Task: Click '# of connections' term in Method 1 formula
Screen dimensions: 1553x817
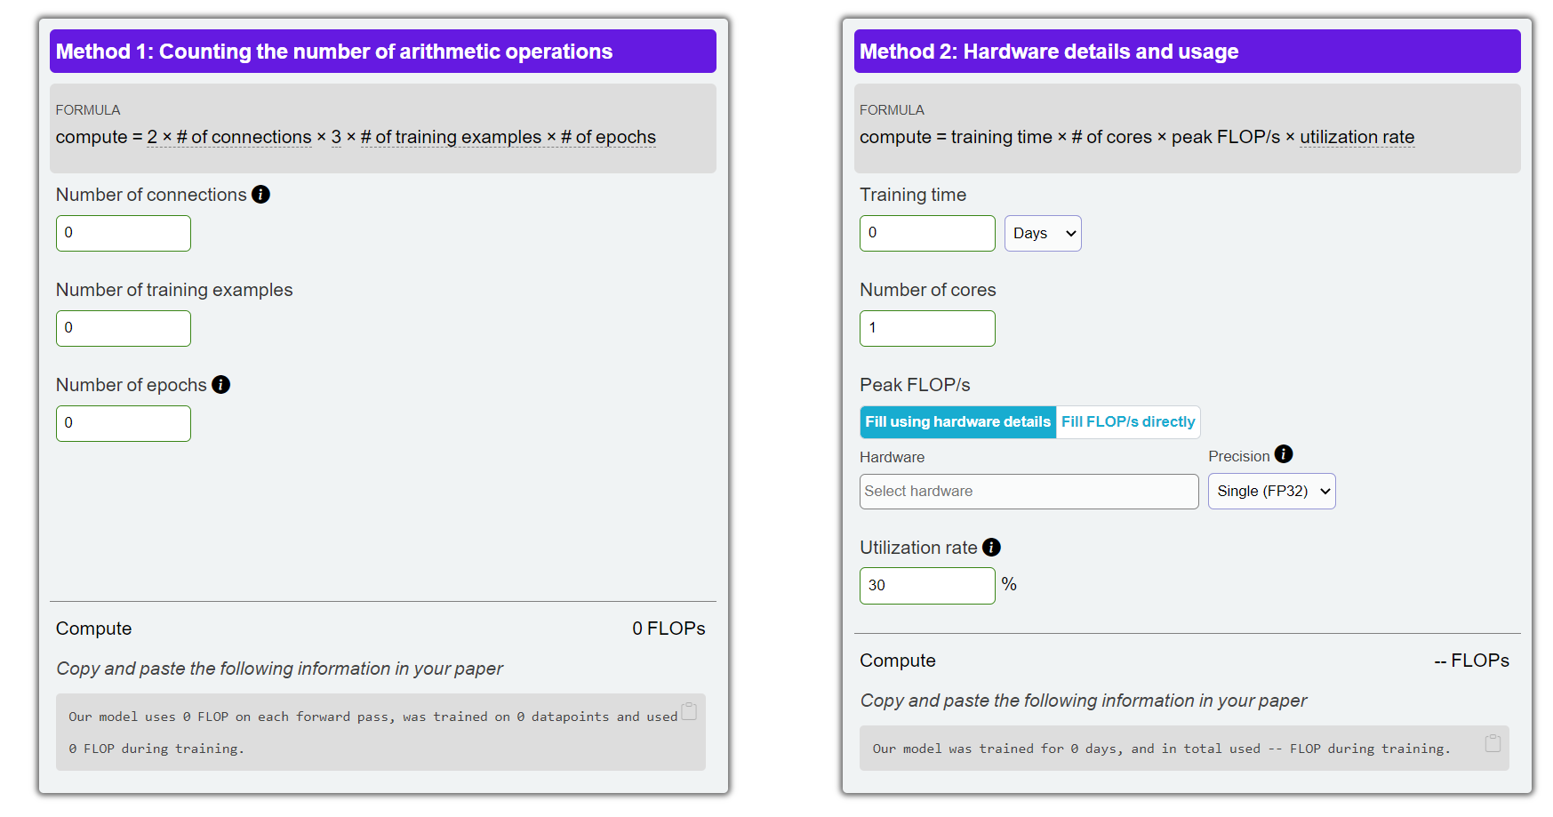Action: (x=244, y=138)
